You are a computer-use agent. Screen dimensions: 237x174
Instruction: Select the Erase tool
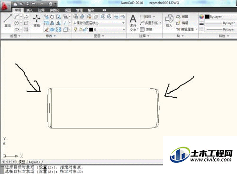(x=46, y=29)
